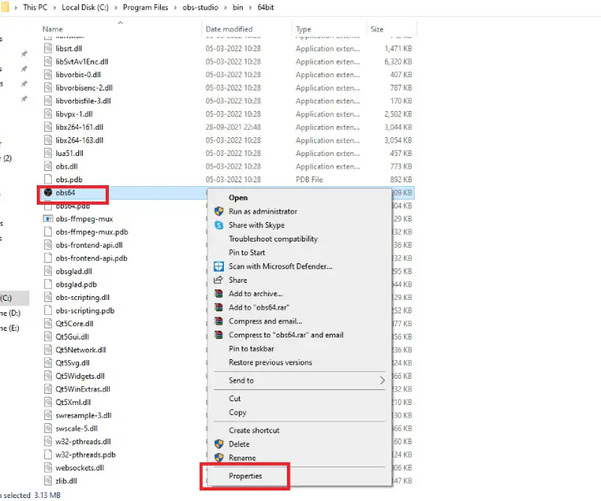Click chevron after obs-studio in address bar
Viewport: 601px width, 501px height.
[x=225, y=7]
